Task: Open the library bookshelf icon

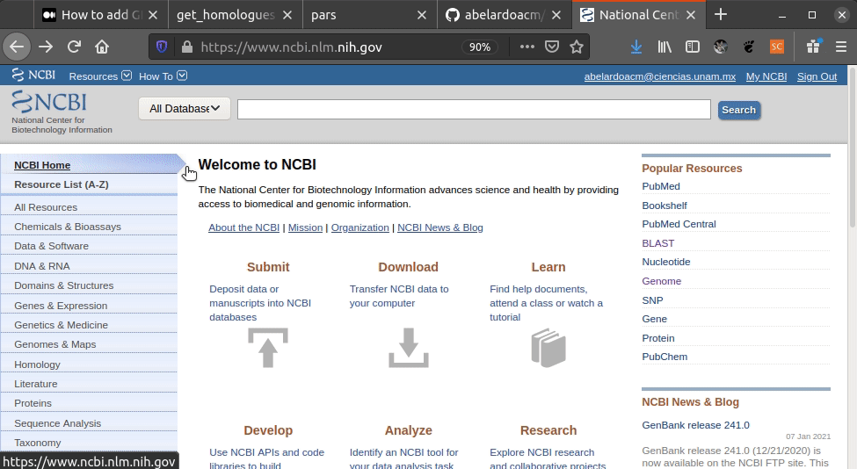Action: 665,47
